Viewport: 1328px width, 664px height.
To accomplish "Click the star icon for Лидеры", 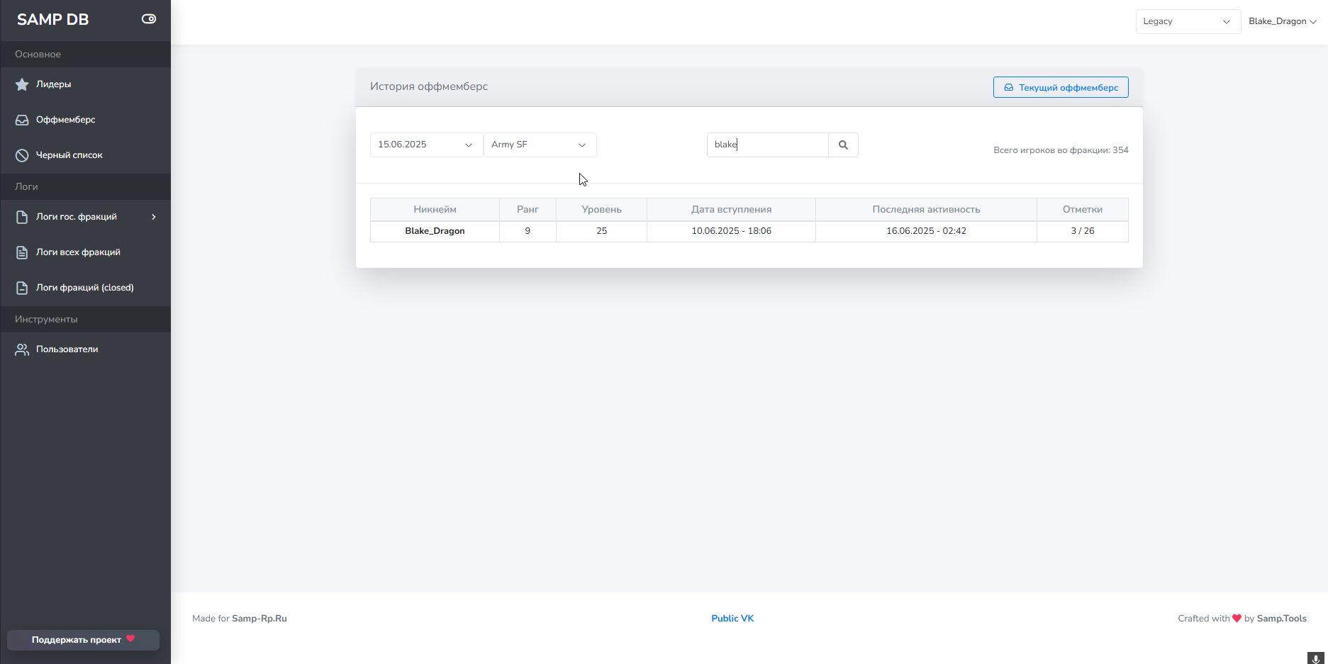I will [x=22, y=84].
